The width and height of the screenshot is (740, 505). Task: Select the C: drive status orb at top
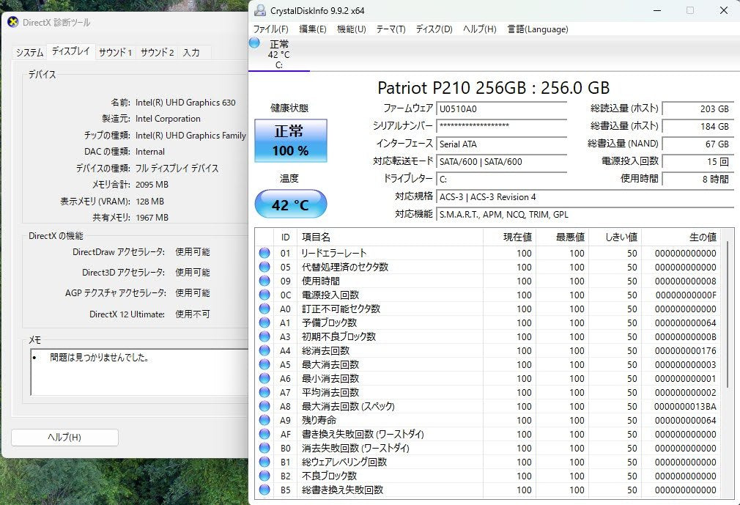254,43
